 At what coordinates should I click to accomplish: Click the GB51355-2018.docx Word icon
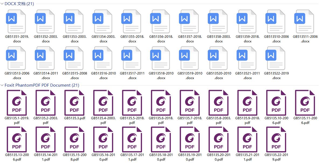(x=132, y=22)
